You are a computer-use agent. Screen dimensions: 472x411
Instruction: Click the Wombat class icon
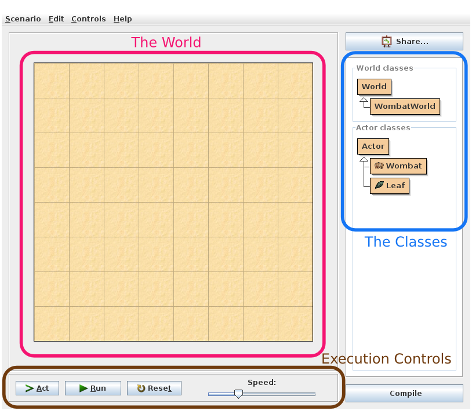point(380,166)
